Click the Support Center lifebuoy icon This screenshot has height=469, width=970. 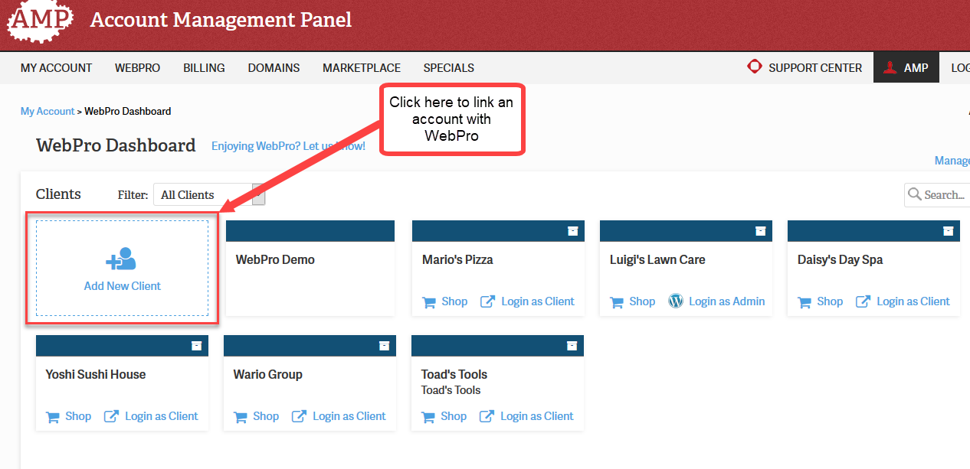755,67
